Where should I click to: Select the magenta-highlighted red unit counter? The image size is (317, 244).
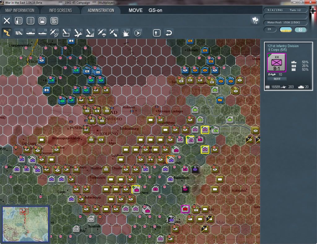(185, 209)
